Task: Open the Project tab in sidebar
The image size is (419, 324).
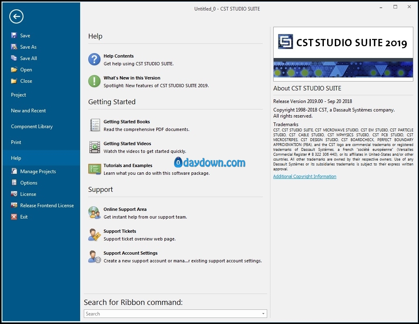Action: 19,95
